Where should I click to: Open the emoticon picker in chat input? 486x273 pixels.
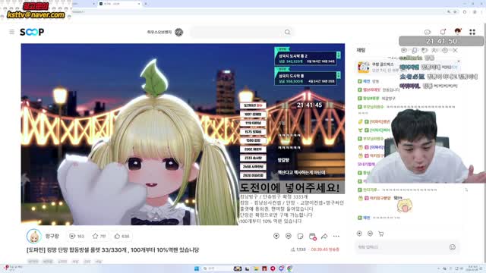453,247
